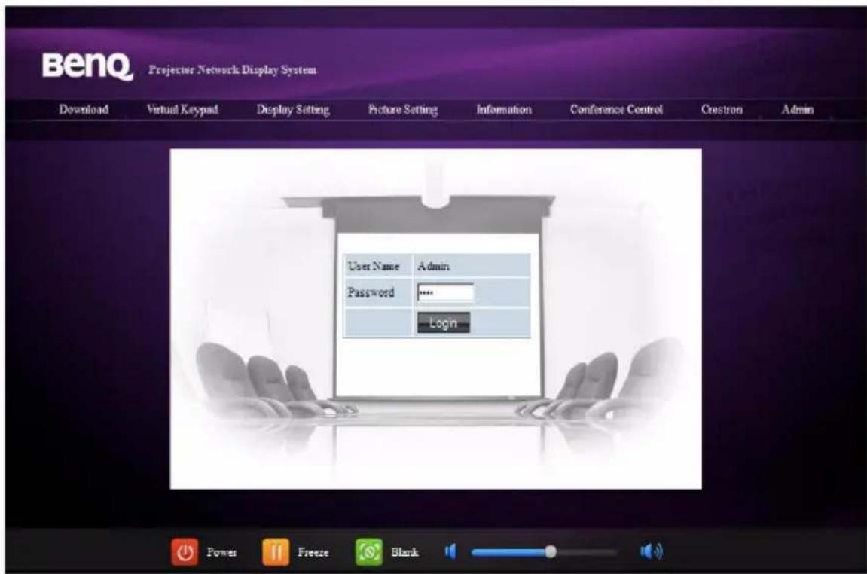
Task: Click the Password input field
Action: [446, 292]
